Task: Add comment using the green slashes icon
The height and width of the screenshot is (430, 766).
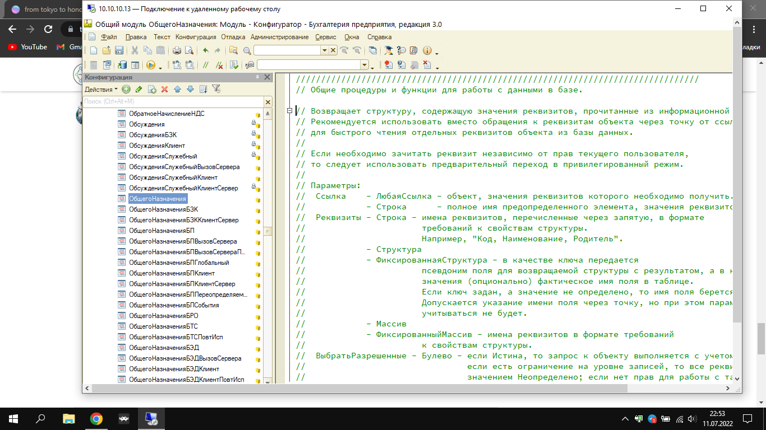Action: pos(206,65)
